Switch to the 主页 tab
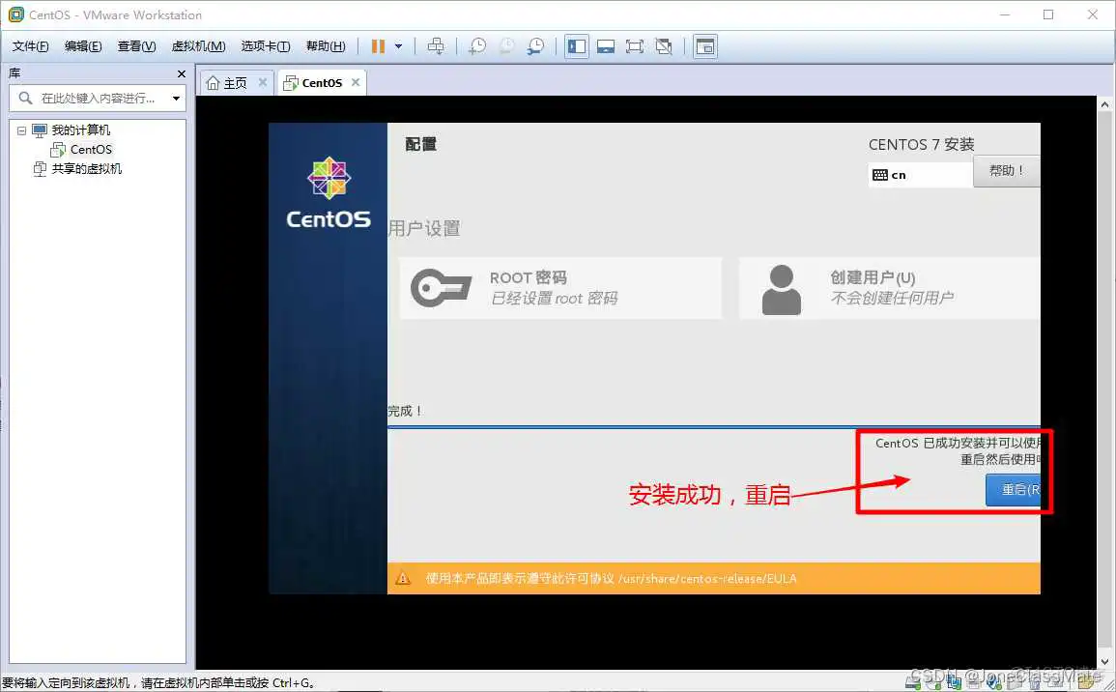Image resolution: width=1116 pixels, height=692 pixels. click(x=235, y=82)
